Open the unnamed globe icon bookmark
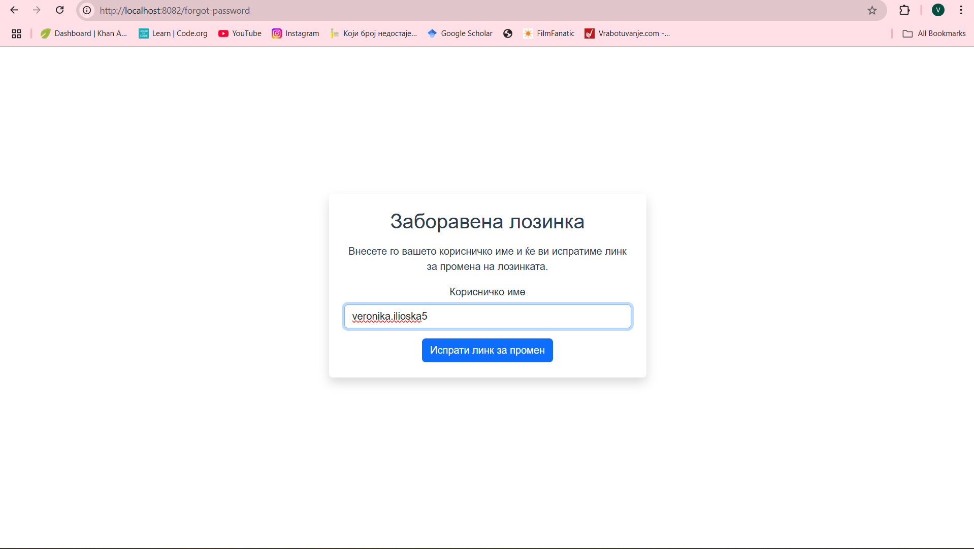Screen dimensions: 974x549 click(508, 33)
